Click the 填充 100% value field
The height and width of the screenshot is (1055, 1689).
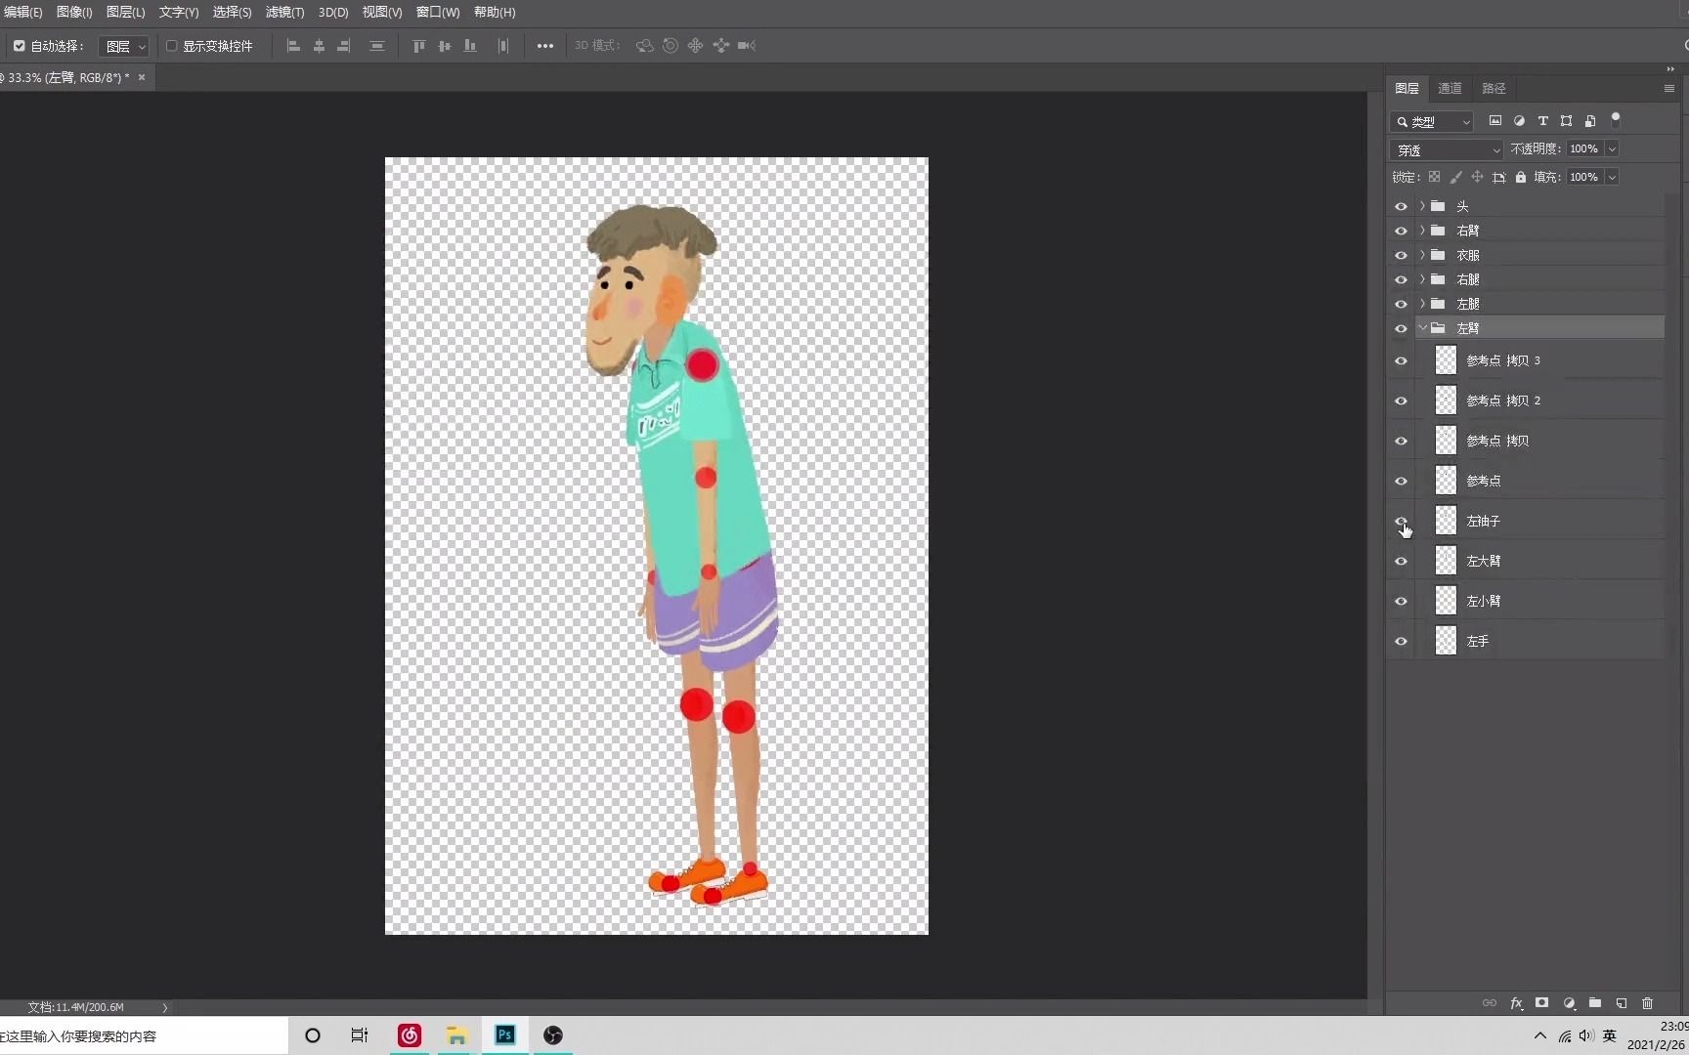(1584, 177)
